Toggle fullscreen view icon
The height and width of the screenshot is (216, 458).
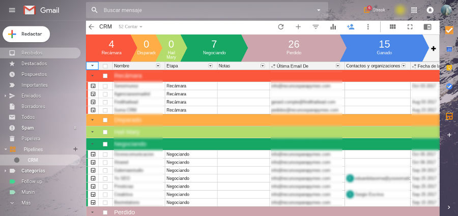click(410, 27)
